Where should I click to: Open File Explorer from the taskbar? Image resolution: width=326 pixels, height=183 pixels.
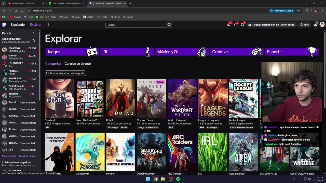(x=163, y=179)
